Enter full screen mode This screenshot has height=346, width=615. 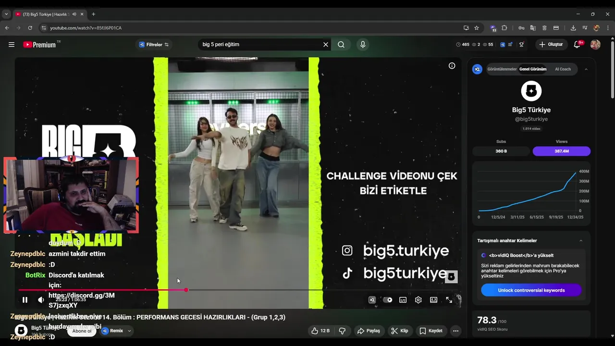tap(449, 300)
